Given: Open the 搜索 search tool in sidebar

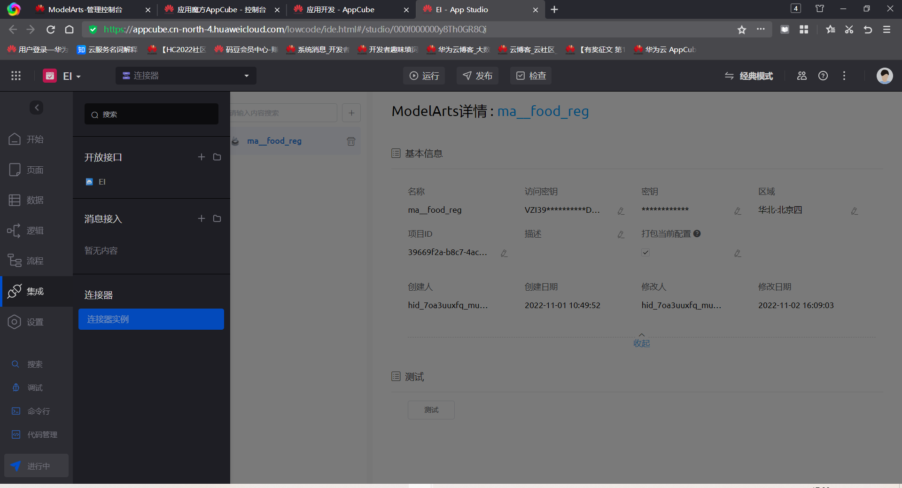Looking at the screenshot, I should tap(27, 364).
